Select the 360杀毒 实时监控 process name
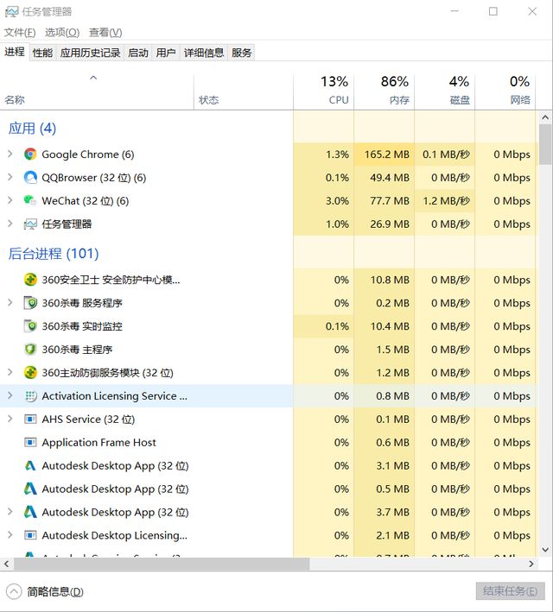The height and width of the screenshot is (612, 553). click(x=82, y=326)
